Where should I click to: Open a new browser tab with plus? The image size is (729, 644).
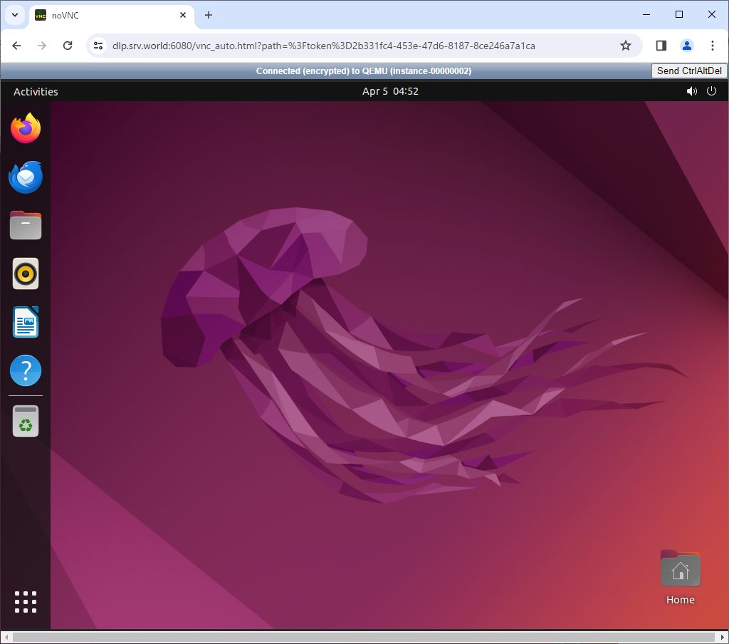point(209,16)
